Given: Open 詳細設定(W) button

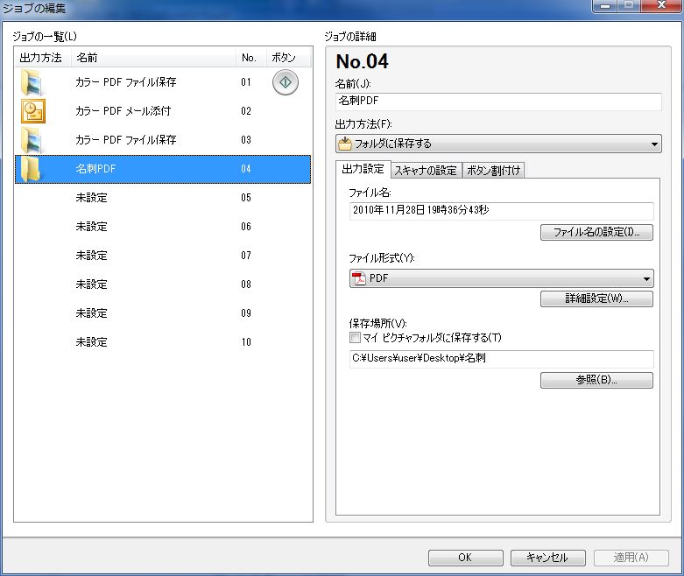Looking at the screenshot, I should (596, 299).
